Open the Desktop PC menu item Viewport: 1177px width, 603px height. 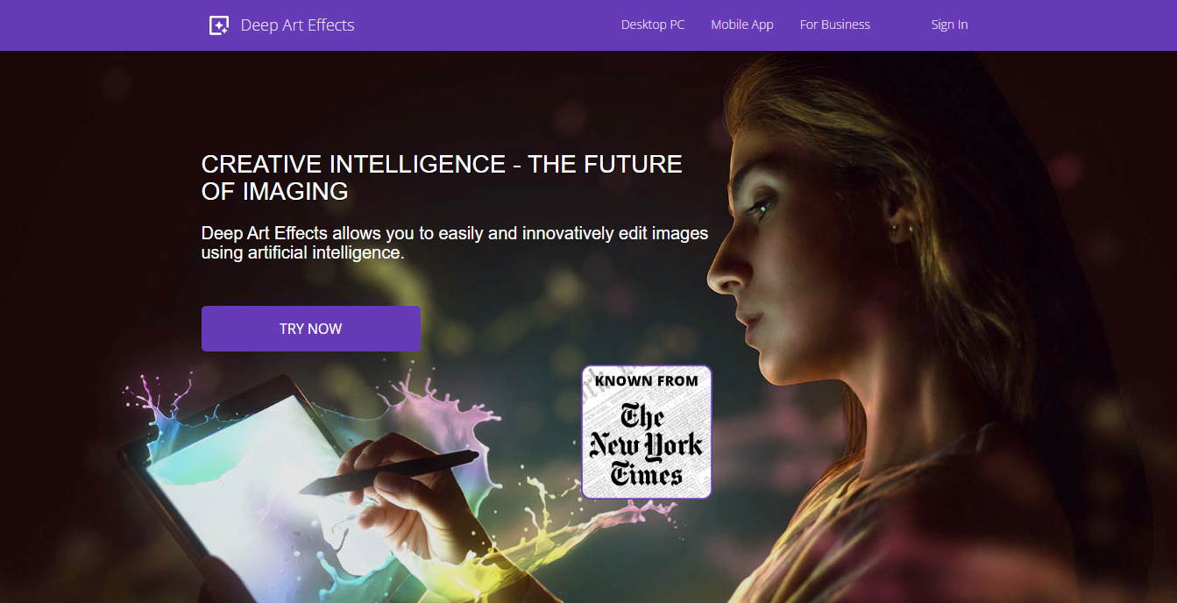[x=653, y=25]
